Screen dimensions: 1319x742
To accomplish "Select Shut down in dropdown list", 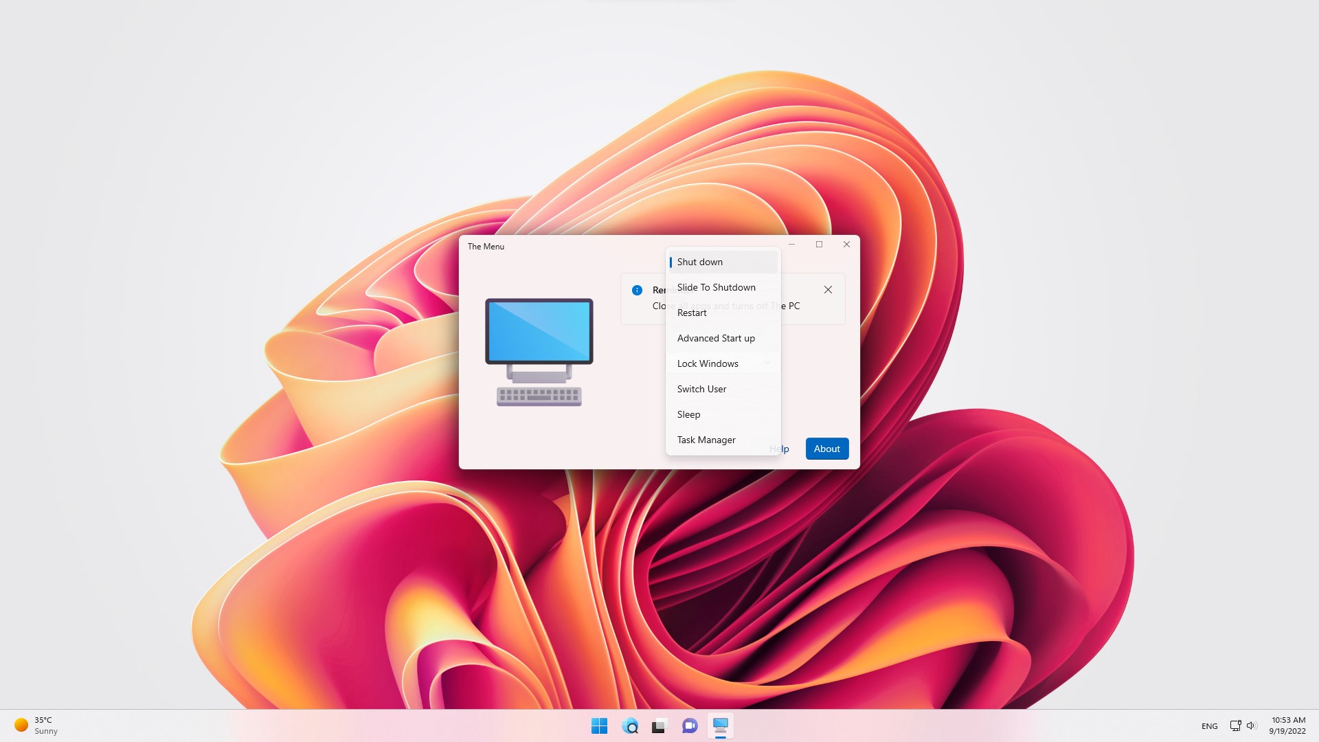I will (x=723, y=262).
